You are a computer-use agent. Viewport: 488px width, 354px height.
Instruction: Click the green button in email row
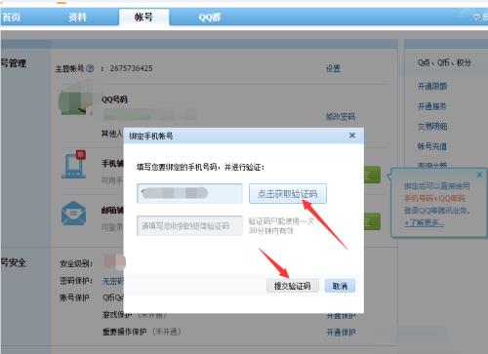click(x=372, y=221)
